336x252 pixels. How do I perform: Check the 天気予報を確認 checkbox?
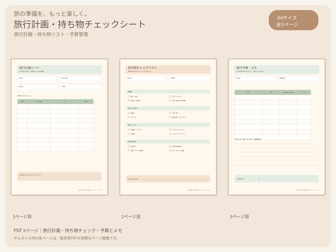[x=170, y=146]
